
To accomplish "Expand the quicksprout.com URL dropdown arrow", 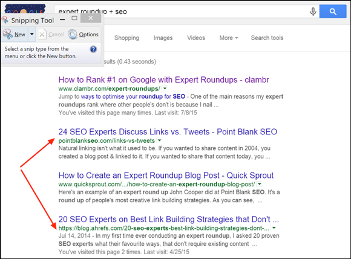I will click(x=260, y=184).
